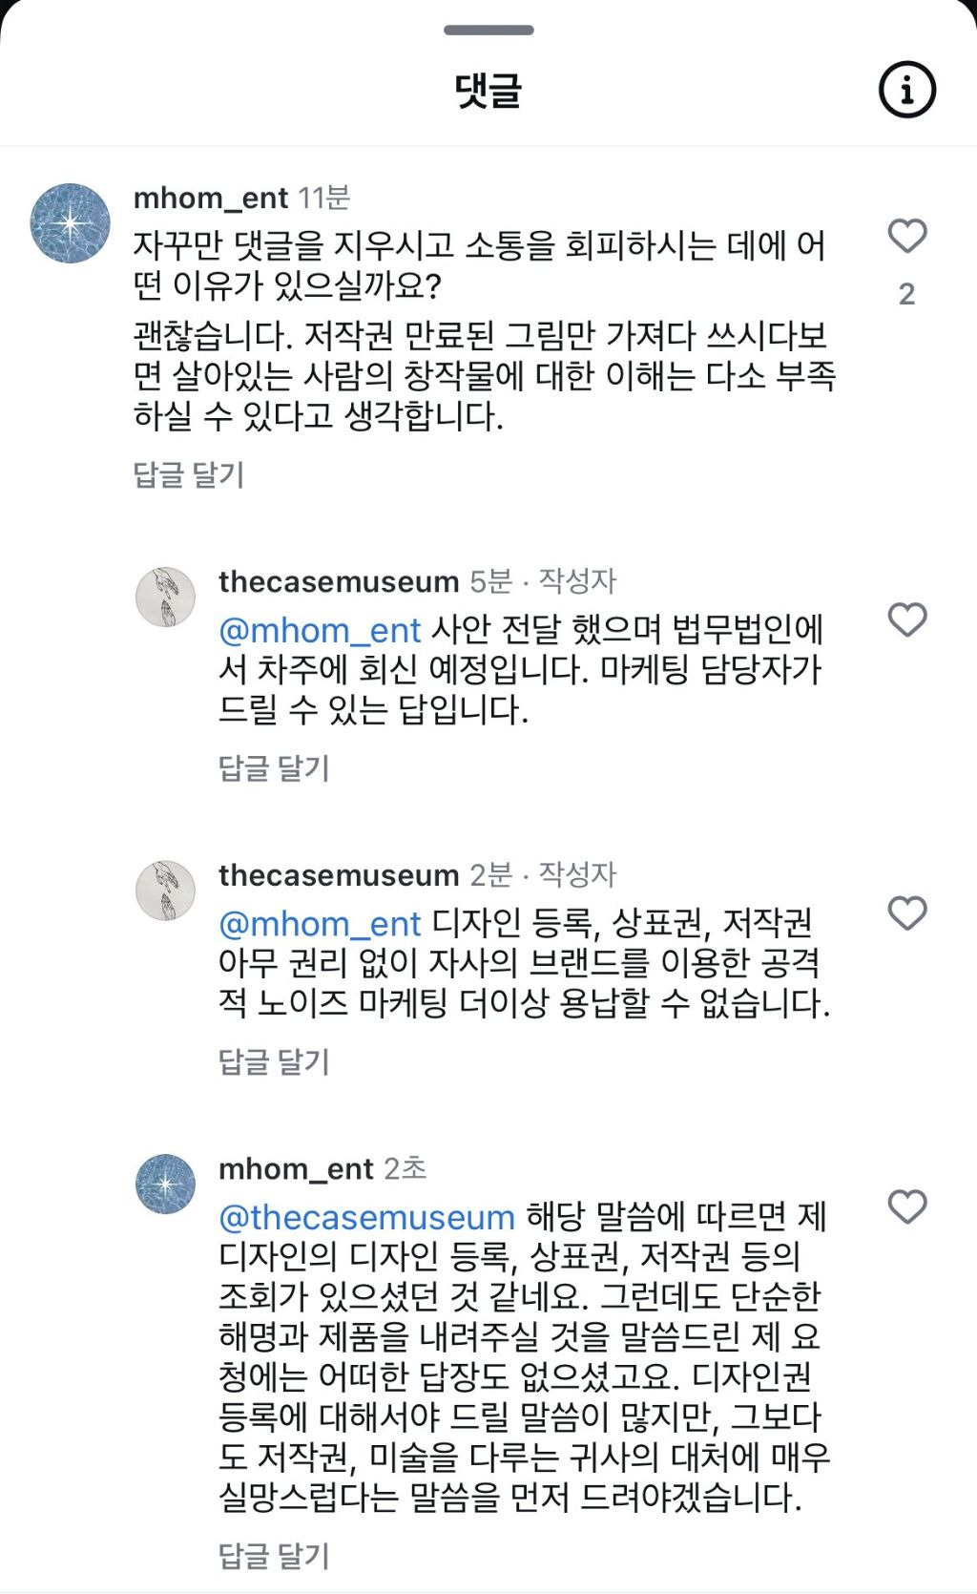977x1594 pixels.
Task: Like mhom_ent's 11분 comment
Action: tap(907, 236)
